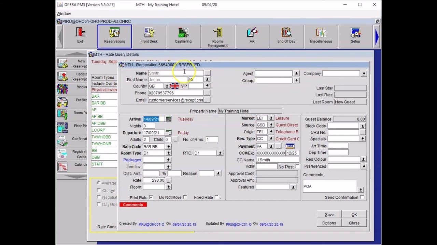This screenshot has width=437, height=245.
Task: Enable the Do Not Move checkbox
Action: 185,197
